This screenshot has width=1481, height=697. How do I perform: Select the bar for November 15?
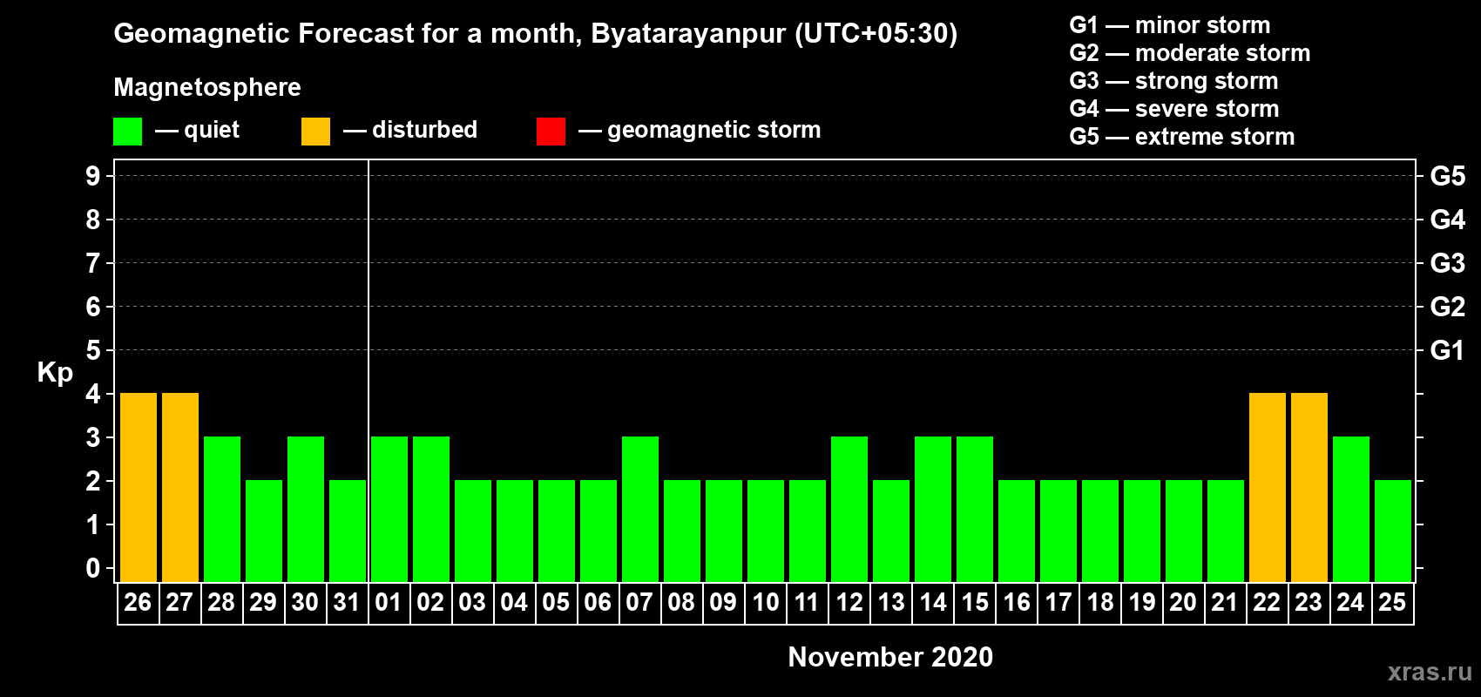click(x=975, y=509)
